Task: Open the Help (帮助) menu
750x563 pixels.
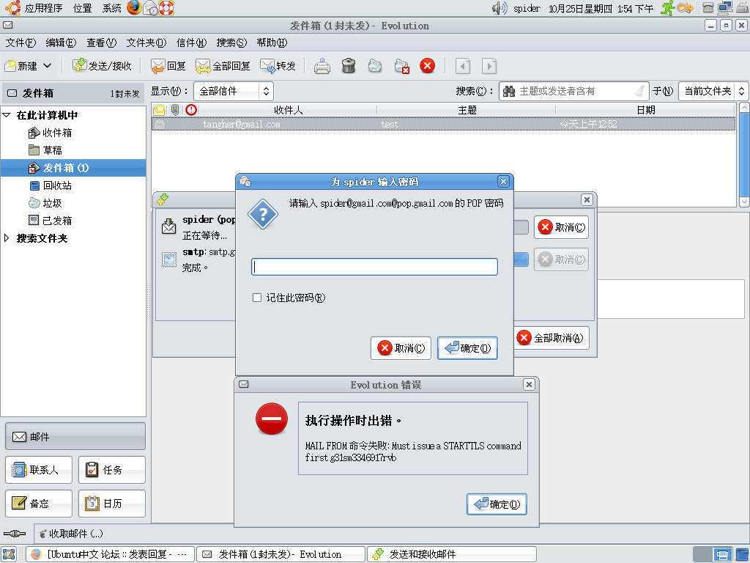Action: [x=272, y=43]
